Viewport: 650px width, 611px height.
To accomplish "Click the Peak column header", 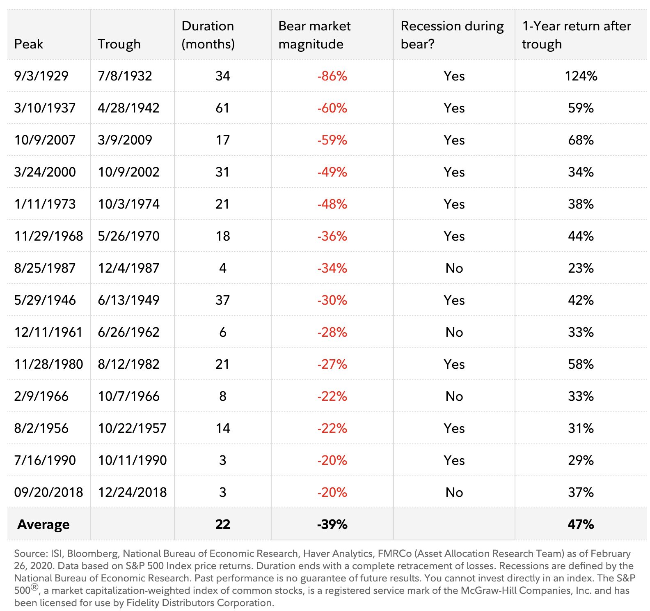I will 28,44.
